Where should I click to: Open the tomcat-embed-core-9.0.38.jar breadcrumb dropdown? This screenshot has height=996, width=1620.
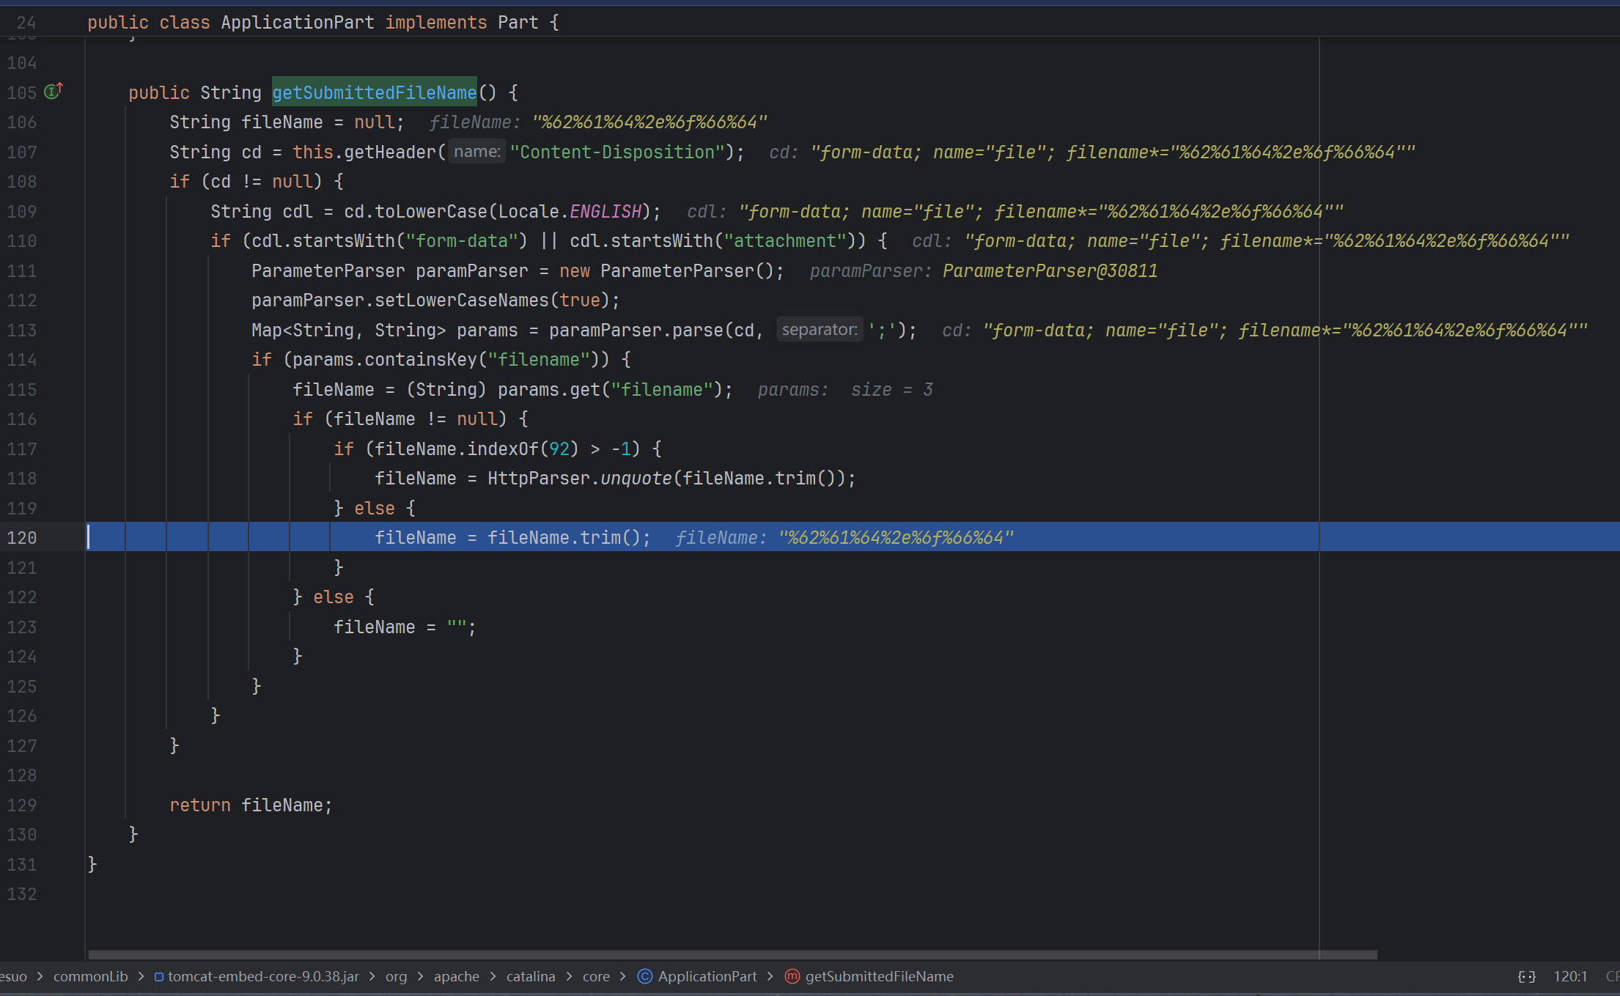(x=263, y=976)
